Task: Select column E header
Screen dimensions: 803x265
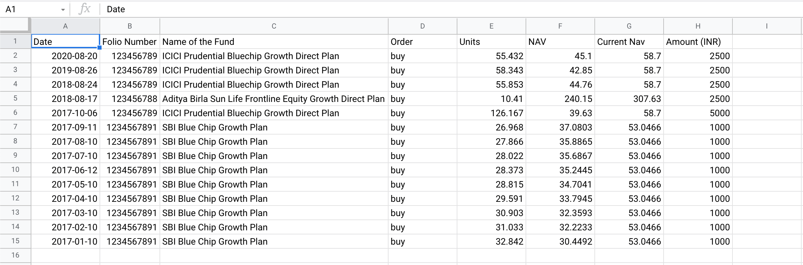Action: click(491, 26)
